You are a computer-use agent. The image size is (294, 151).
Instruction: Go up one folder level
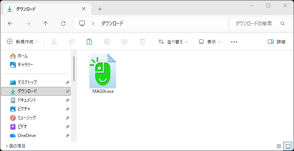pyautogui.click(x=46, y=24)
